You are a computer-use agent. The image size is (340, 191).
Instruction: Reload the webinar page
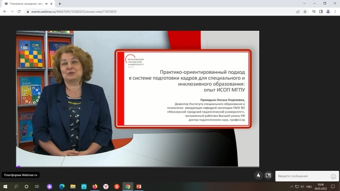pyautogui.click(x=19, y=12)
